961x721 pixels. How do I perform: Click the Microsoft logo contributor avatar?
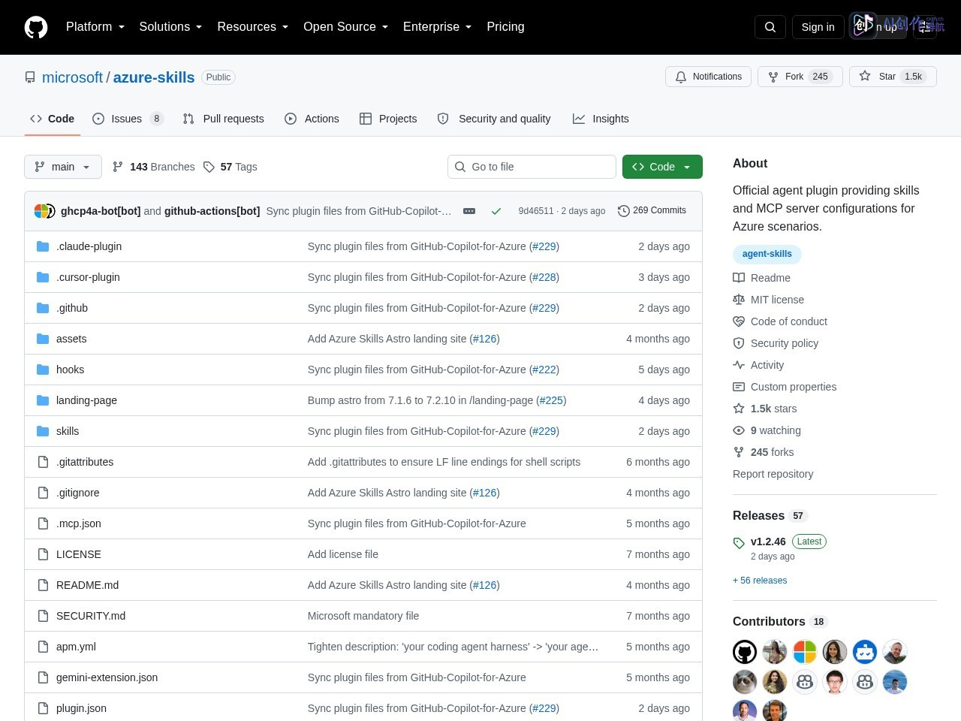(x=805, y=652)
